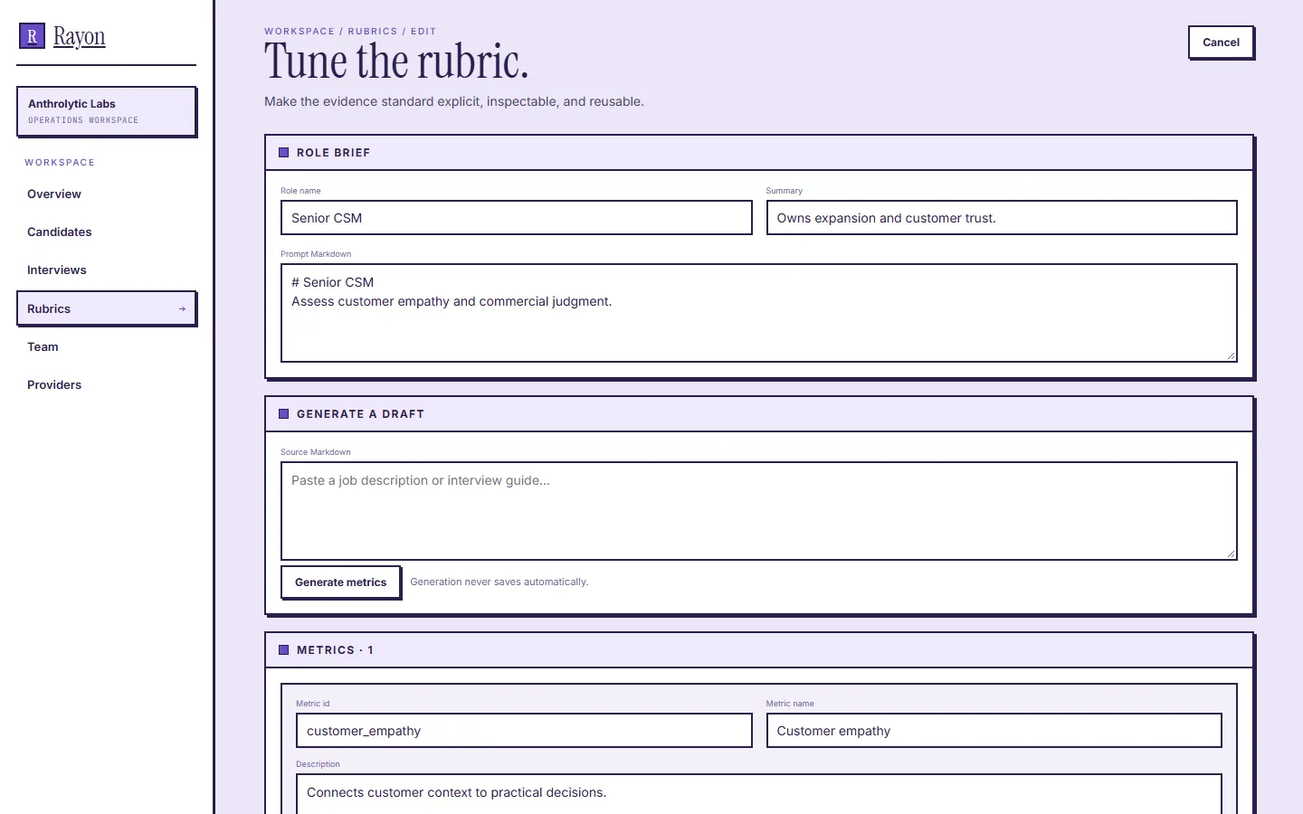Click the Role name input field
The image size is (1303, 814).
pos(516,218)
